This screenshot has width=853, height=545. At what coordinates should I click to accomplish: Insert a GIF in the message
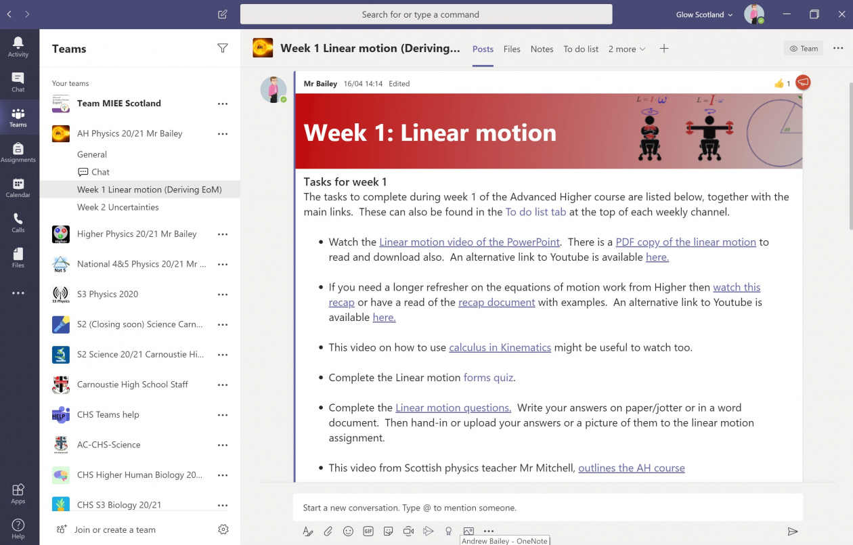(x=368, y=531)
